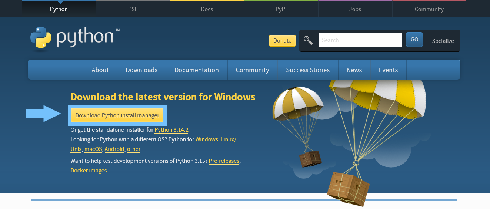The height and width of the screenshot is (209, 490).
Task: Go to the PyPI tab
Action: pos(281,9)
